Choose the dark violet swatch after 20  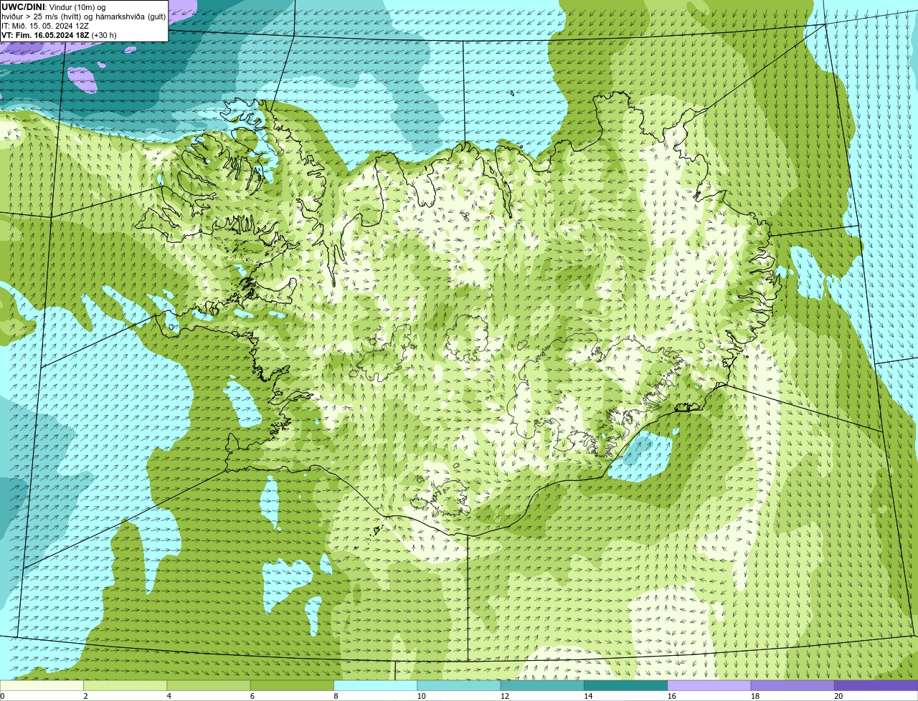(876, 685)
